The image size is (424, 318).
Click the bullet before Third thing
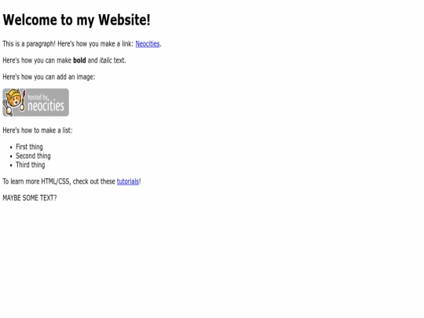11,166
